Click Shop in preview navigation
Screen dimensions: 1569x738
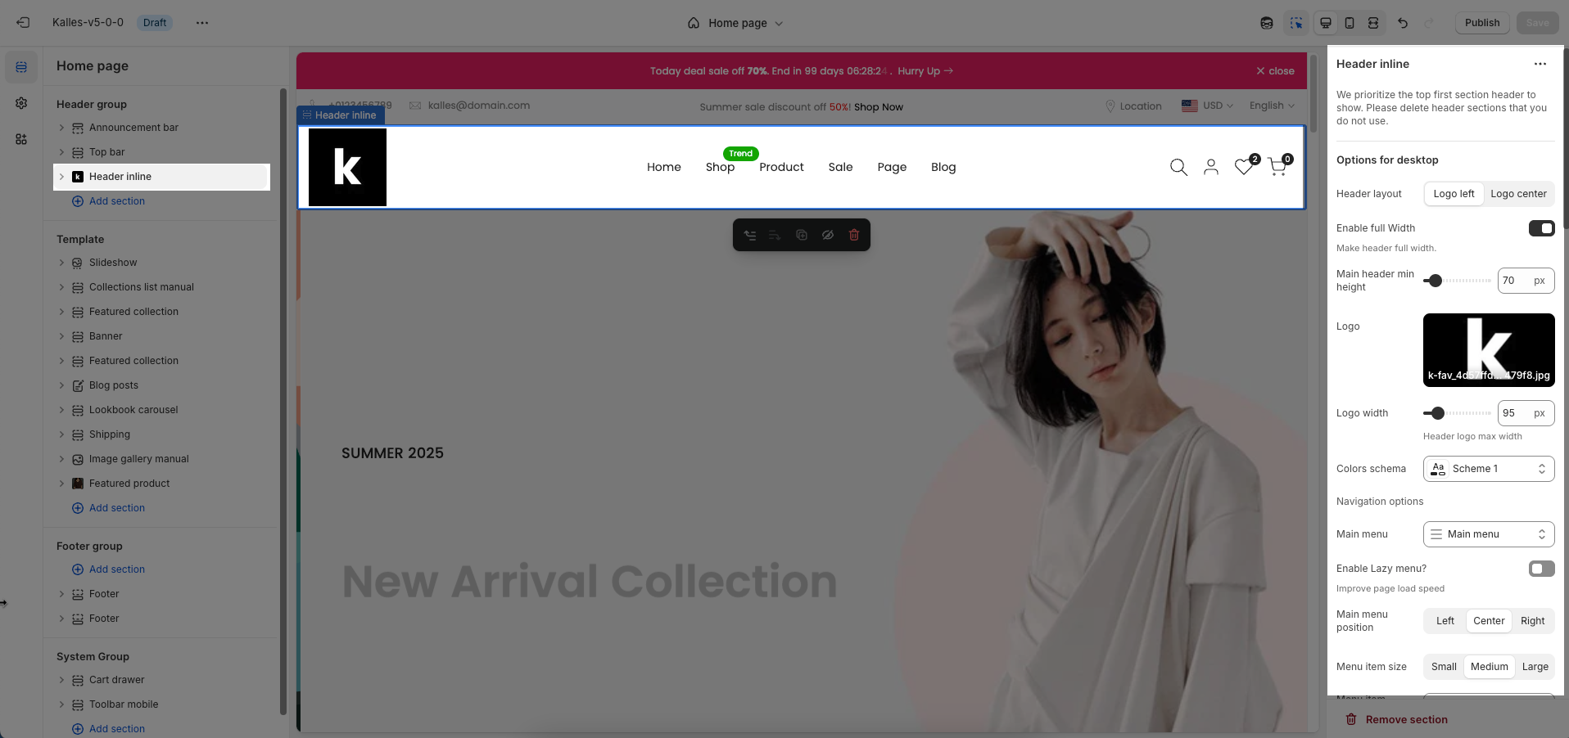tap(720, 167)
